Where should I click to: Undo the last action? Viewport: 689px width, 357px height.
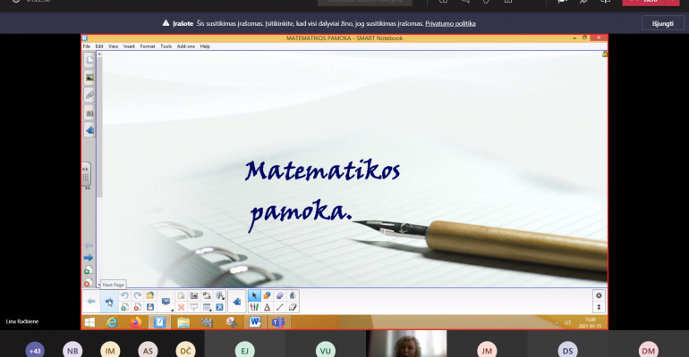pos(124,295)
